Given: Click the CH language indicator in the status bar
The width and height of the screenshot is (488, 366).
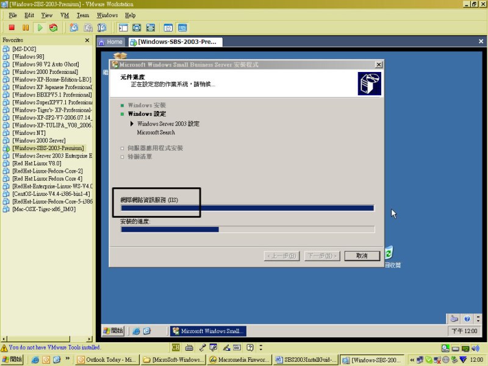Looking at the screenshot, I should point(176,347).
